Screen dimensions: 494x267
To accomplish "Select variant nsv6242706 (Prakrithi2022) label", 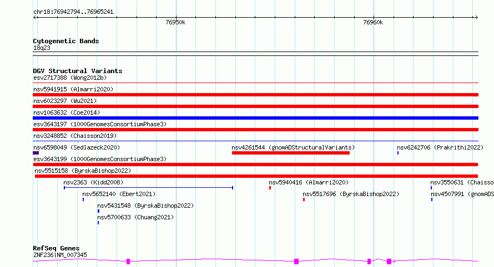I will [440, 147].
